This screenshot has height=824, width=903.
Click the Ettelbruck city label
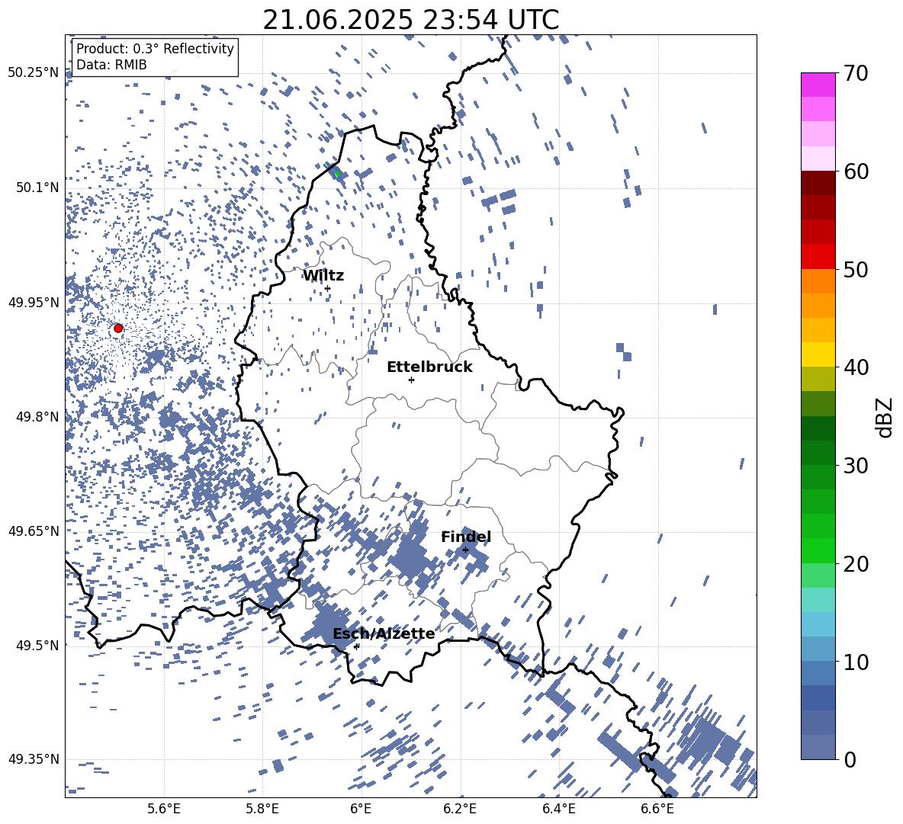[x=429, y=367]
